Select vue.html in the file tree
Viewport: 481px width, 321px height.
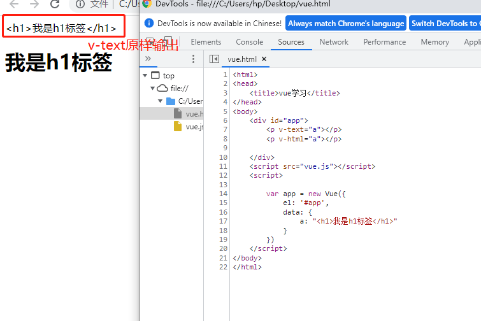point(172,114)
